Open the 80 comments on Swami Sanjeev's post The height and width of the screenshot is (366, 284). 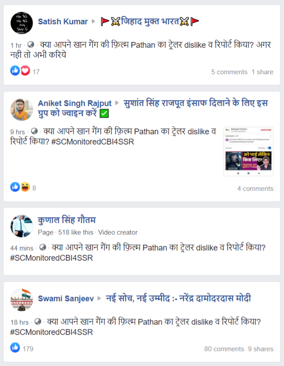224,349
